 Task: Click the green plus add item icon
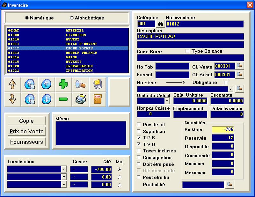point(63,84)
